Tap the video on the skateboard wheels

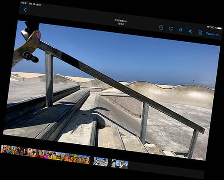tap(31, 56)
